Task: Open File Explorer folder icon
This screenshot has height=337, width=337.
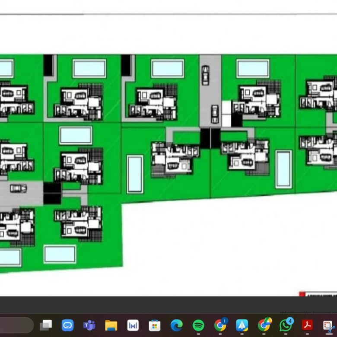Action: click(111, 325)
